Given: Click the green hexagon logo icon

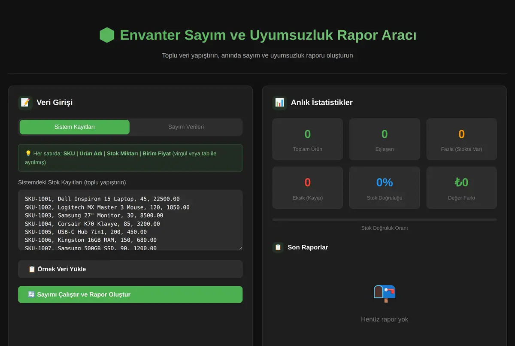Looking at the screenshot, I should click(x=107, y=35).
